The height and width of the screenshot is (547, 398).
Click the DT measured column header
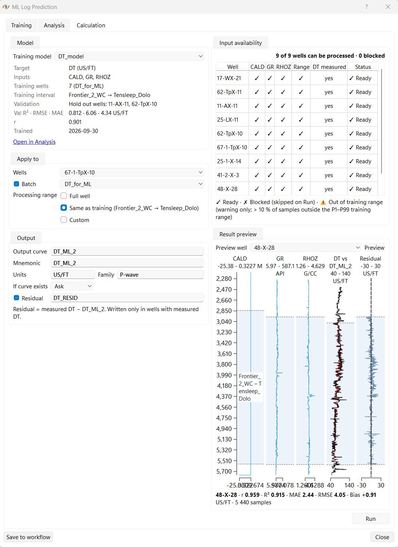point(329,67)
